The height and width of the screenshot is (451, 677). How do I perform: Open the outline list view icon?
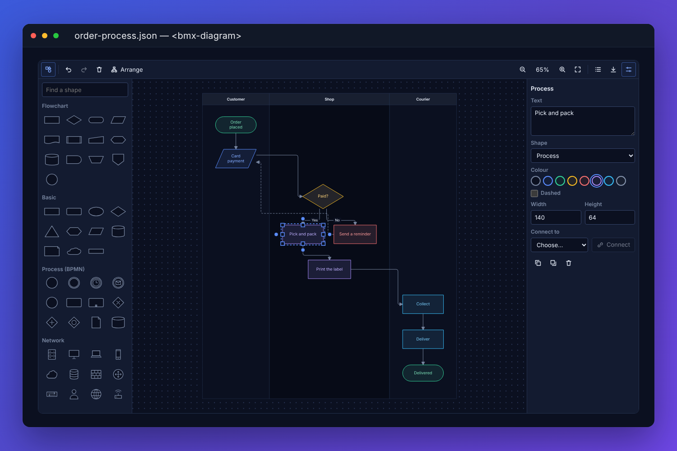(598, 69)
